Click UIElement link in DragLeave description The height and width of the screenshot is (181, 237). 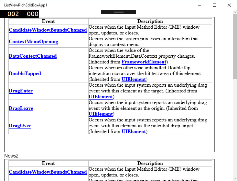point(101,114)
